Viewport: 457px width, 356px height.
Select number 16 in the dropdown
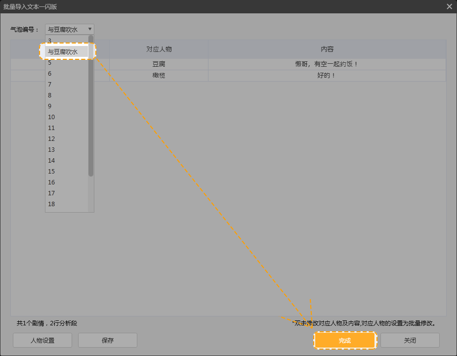point(51,182)
